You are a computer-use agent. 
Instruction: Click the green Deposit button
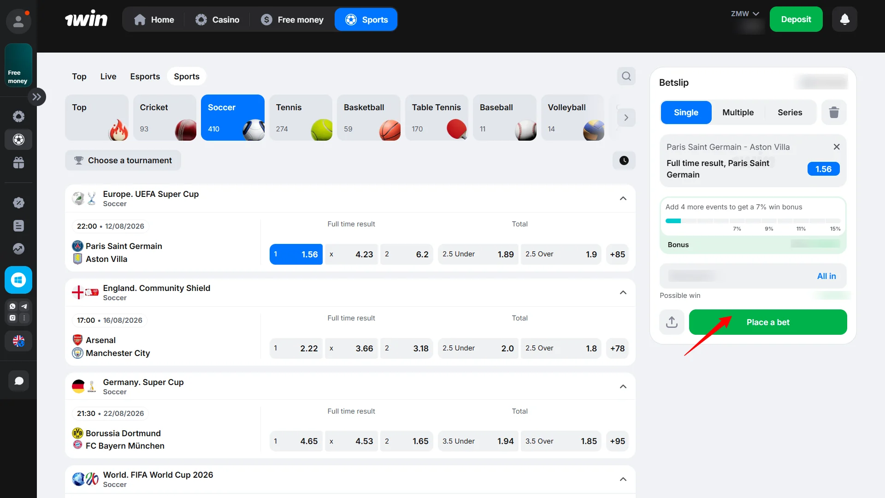(x=796, y=19)
